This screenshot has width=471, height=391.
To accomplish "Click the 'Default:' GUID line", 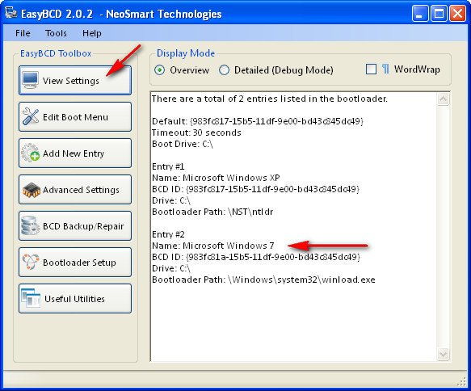I will coord(258,121).
